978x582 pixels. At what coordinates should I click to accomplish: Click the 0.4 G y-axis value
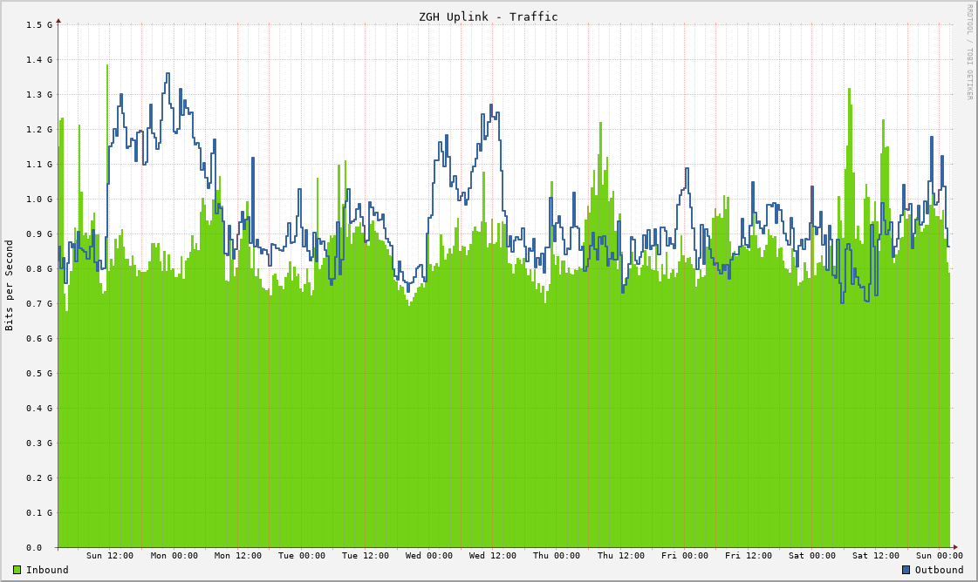[39, 409]
